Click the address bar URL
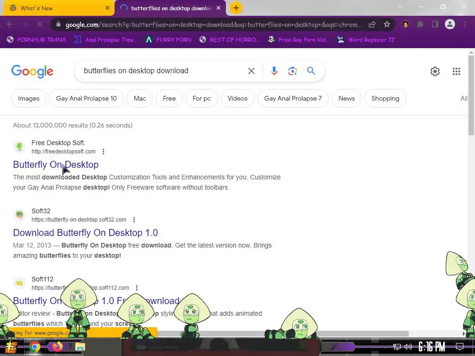 click(213, 25)
